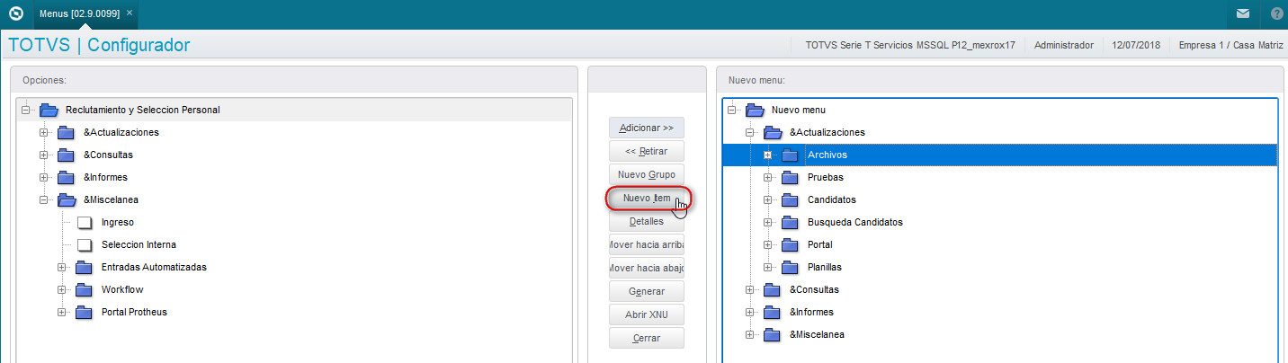
Task: Click &Consultas folder icon in Opciones panel
Action: point(67,155)
